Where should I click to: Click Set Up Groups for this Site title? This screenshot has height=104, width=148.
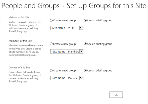(106, 6)
